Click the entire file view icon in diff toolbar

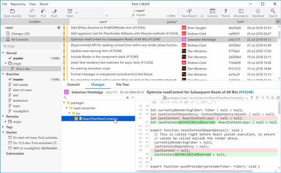pyautogui.click(x=273, y=98)
